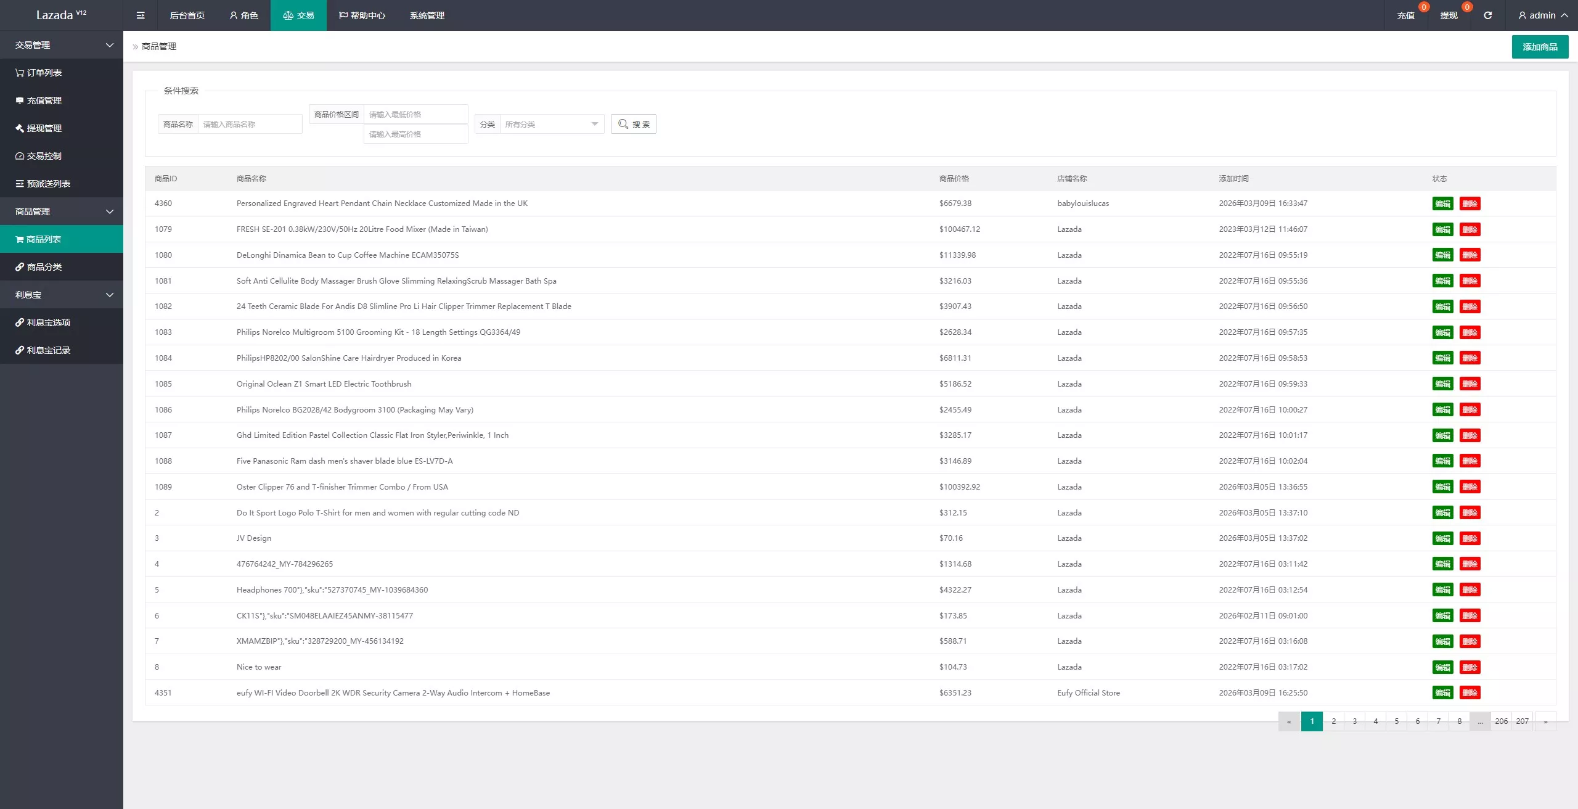Go to pagination page 5
This screenshot has width=1578, height=809.
click(x=1396, y=721)
